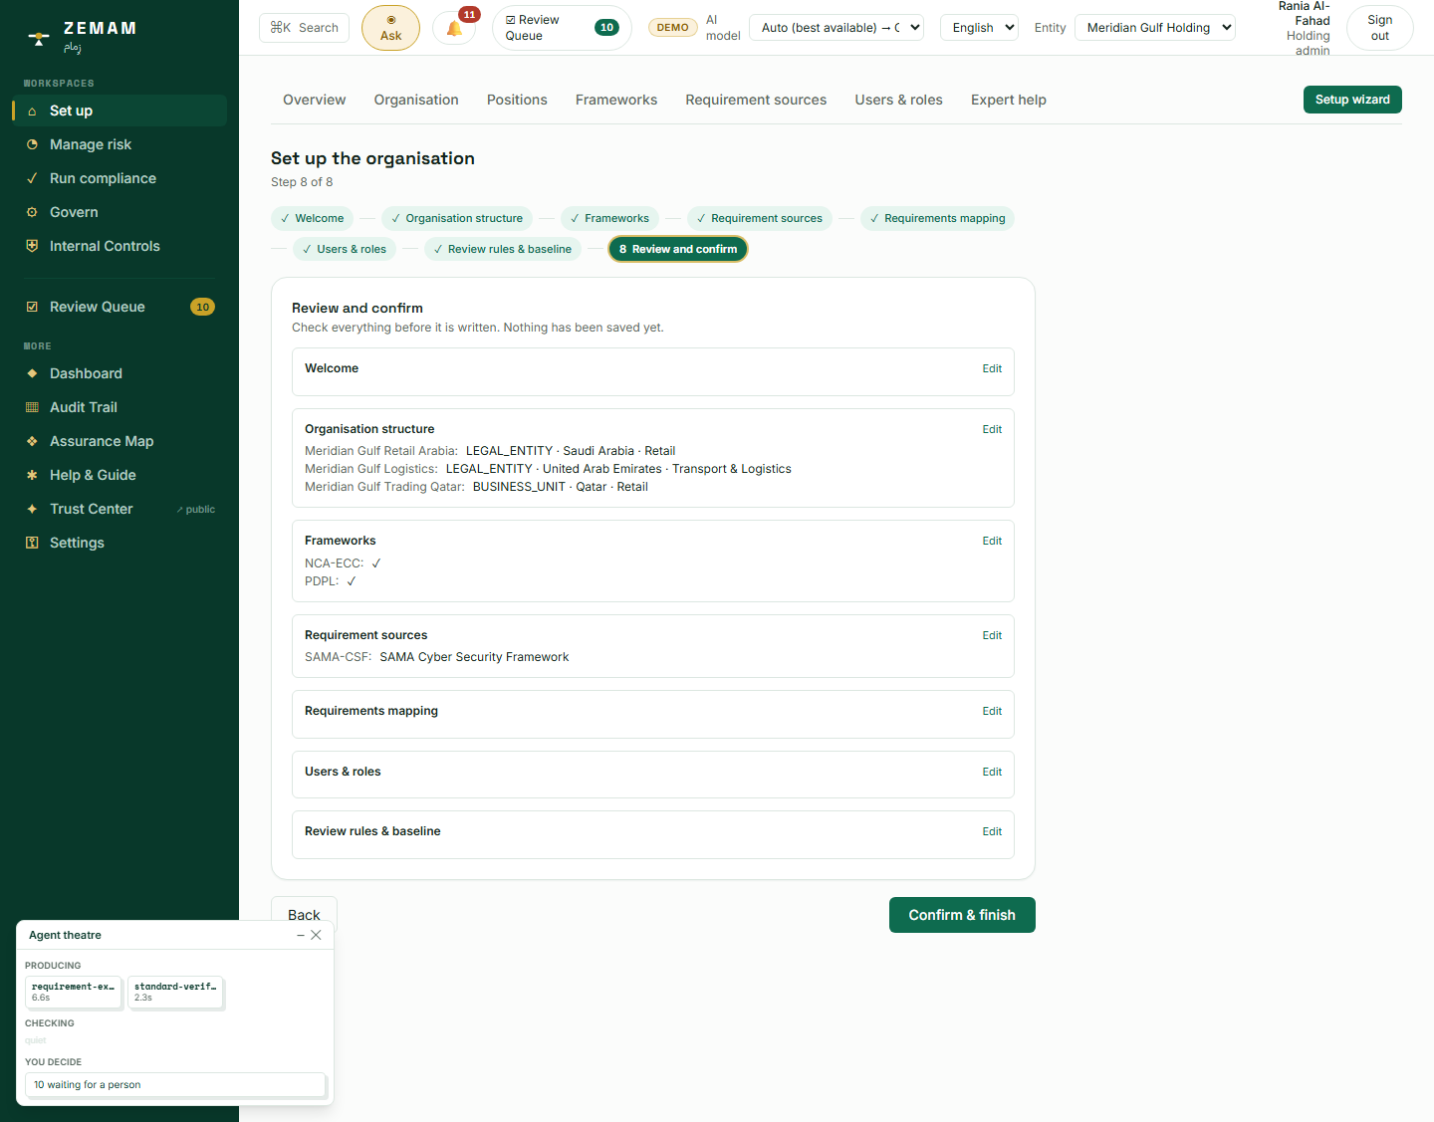
Task: Jump to the Requirements mapping wizard step
Action: pos(937,218)
